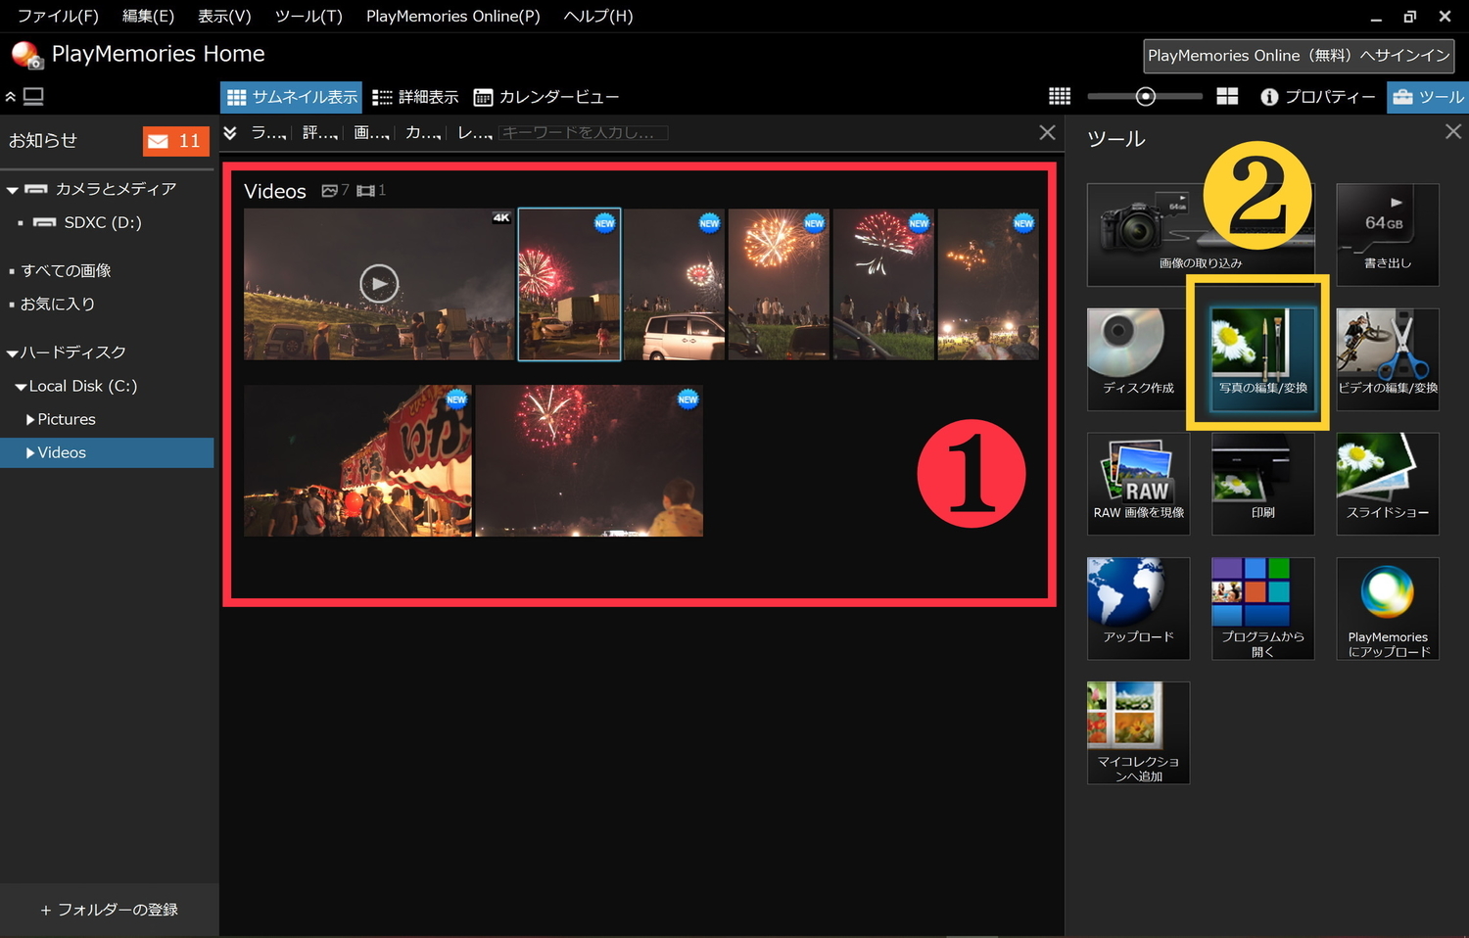The width and height of the screenshot is (1469, 938).
Task: Collapse the ハードディスク tree section
Action: [x=12, y=353]
